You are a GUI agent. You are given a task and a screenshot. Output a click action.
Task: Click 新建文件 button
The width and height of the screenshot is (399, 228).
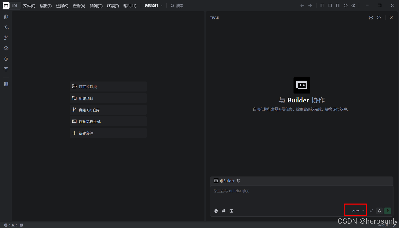click(x=108, y=133)
